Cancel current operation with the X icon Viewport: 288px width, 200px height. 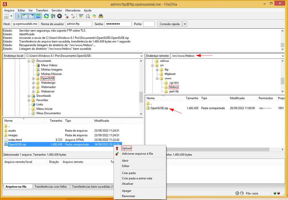(60, 16)
